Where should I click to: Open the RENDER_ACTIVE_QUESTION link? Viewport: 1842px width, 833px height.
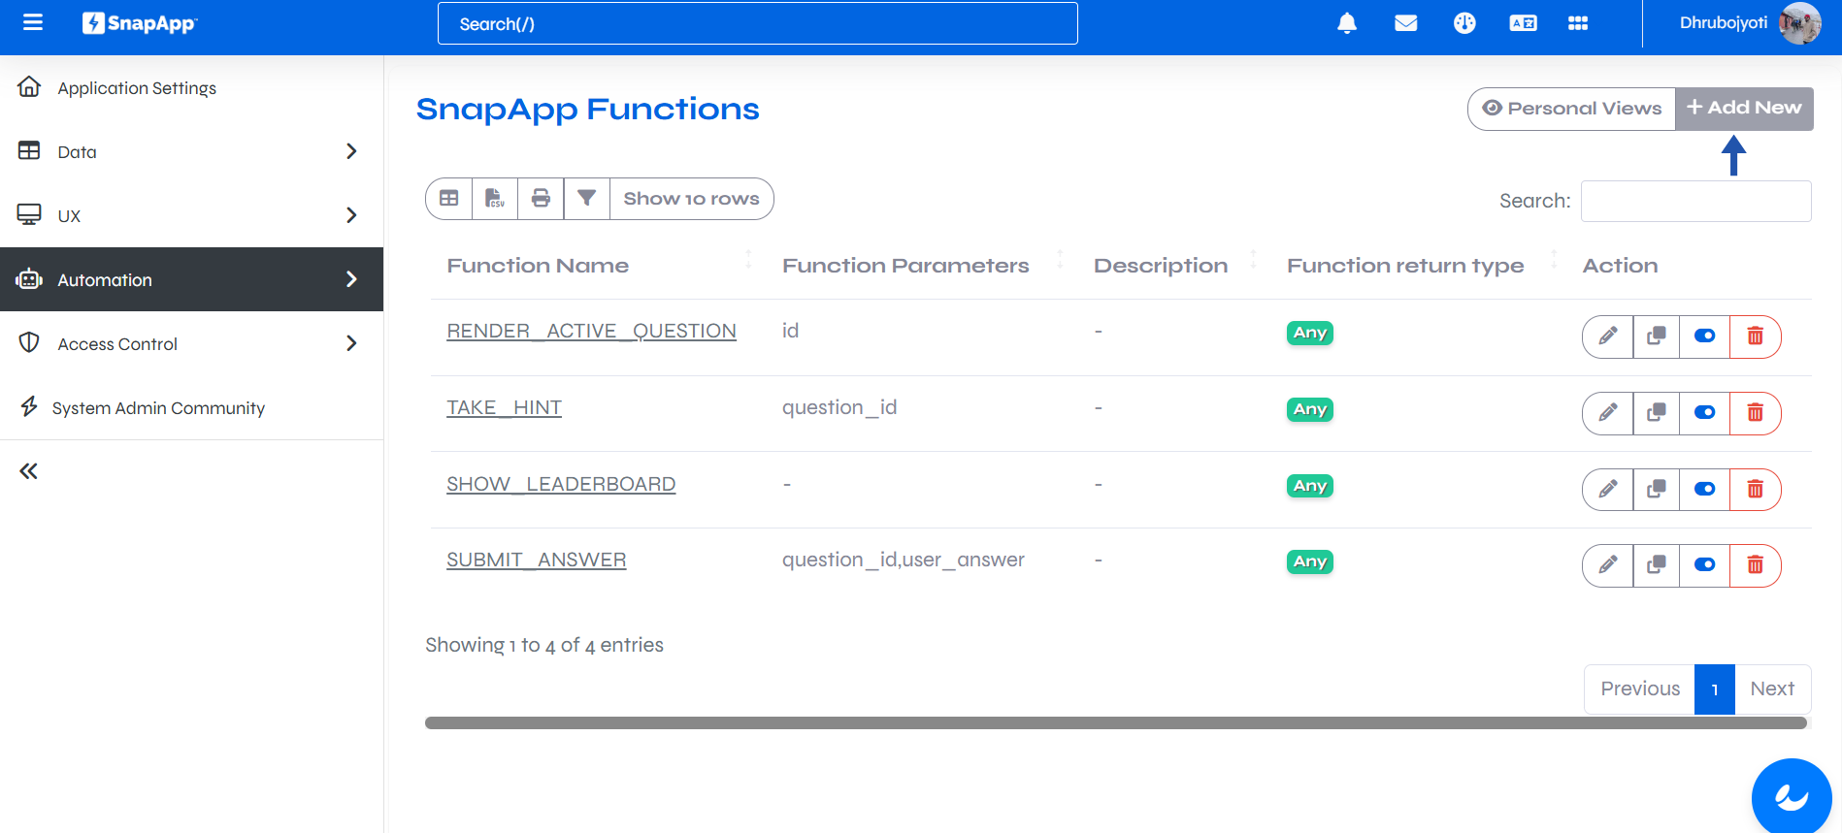(591, 331)
